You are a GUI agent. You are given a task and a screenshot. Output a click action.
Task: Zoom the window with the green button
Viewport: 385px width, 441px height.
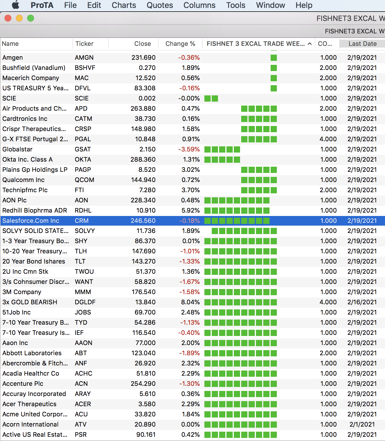(31, 18)
